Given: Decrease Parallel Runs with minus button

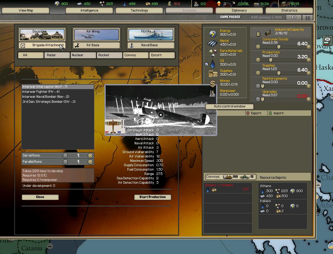Looking at the screenshot, I should 65,162.
